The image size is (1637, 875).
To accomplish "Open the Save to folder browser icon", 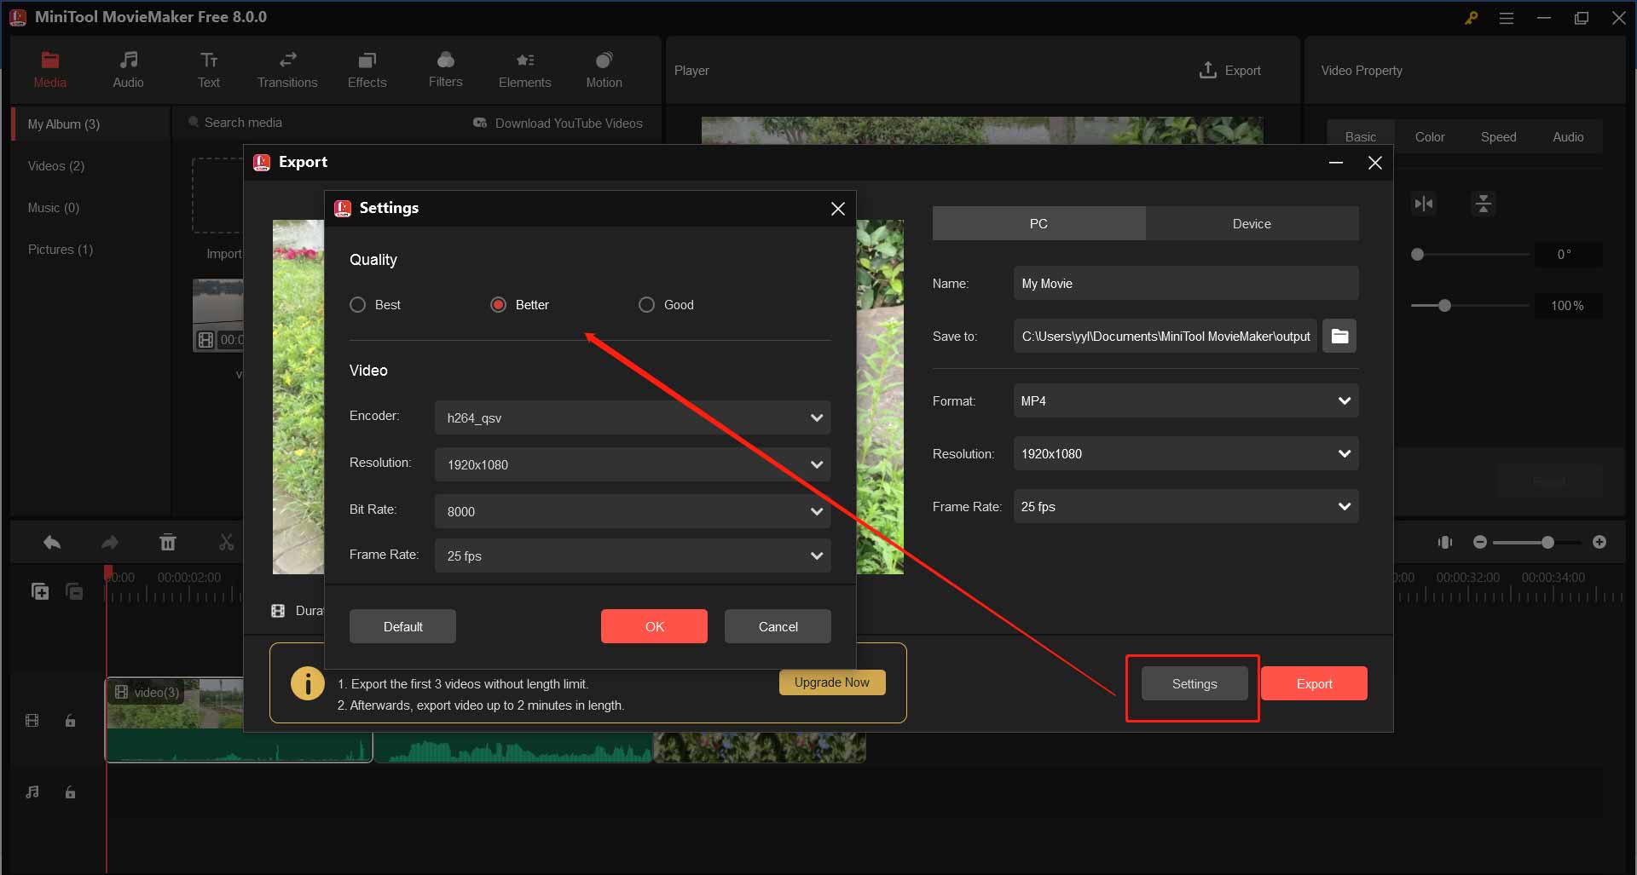I will coord(1339,336).
